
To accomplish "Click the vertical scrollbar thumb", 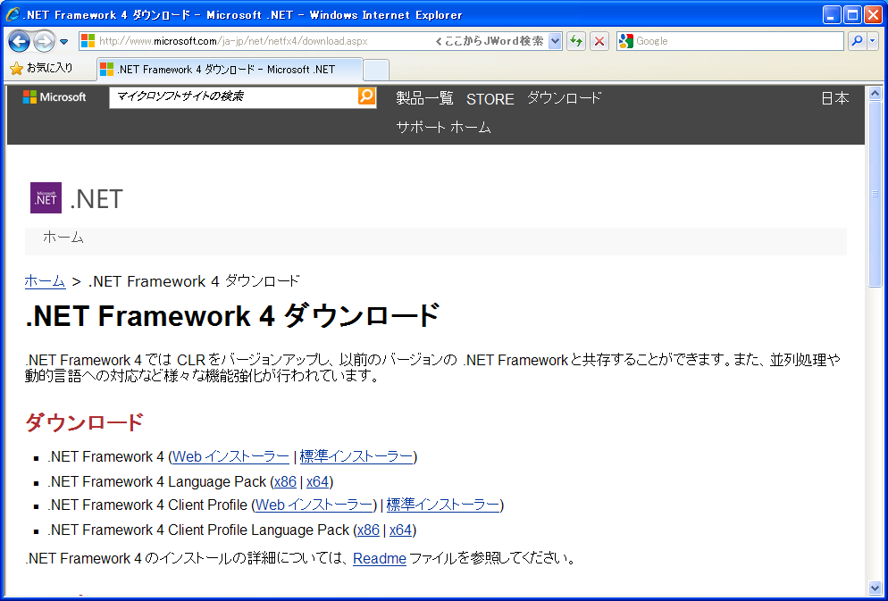I will pyautogui.click(x=875, y=194).
